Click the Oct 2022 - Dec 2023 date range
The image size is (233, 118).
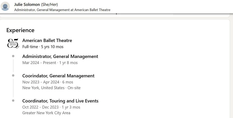51,107
